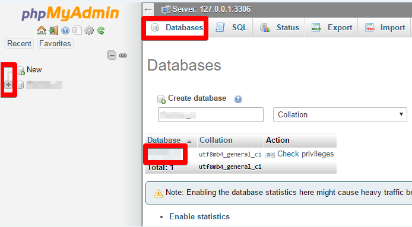
Task: Click the Recent button
Action: (x=19, y=44)
